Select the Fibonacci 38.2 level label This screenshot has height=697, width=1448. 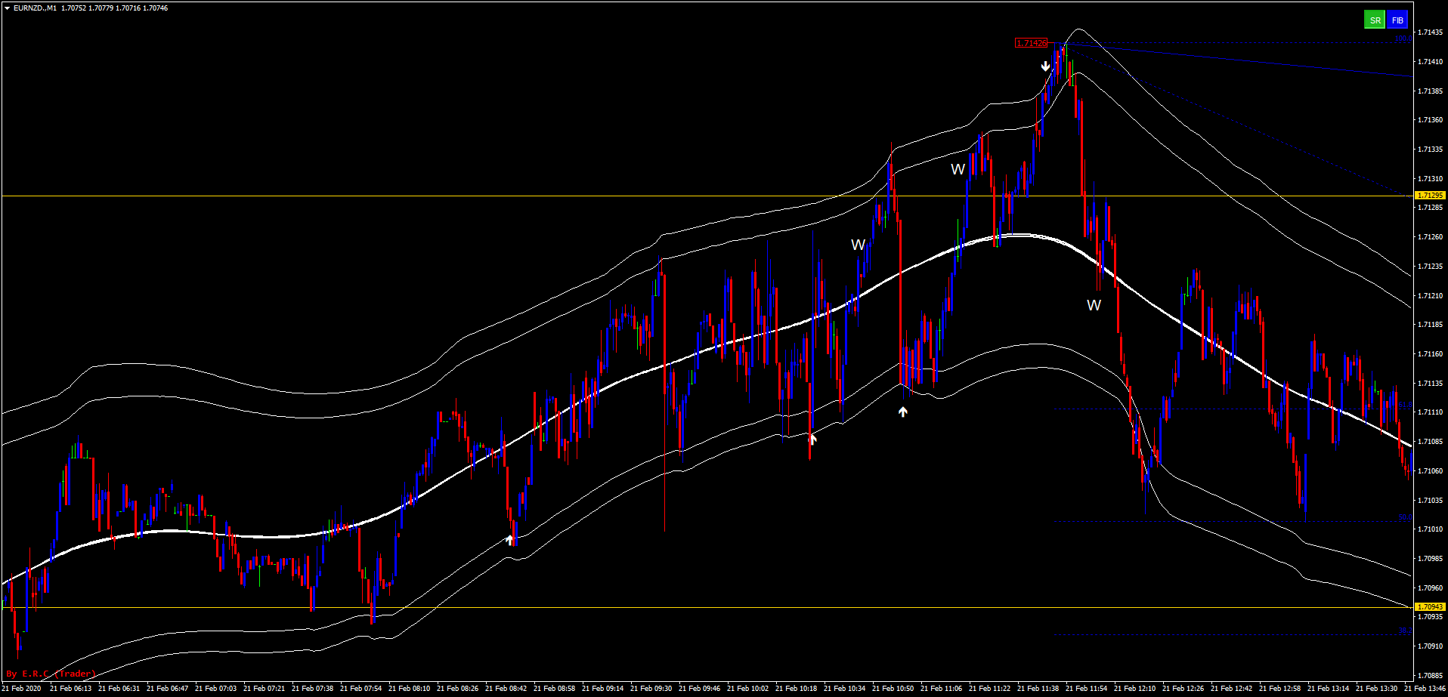point(1404,631)
